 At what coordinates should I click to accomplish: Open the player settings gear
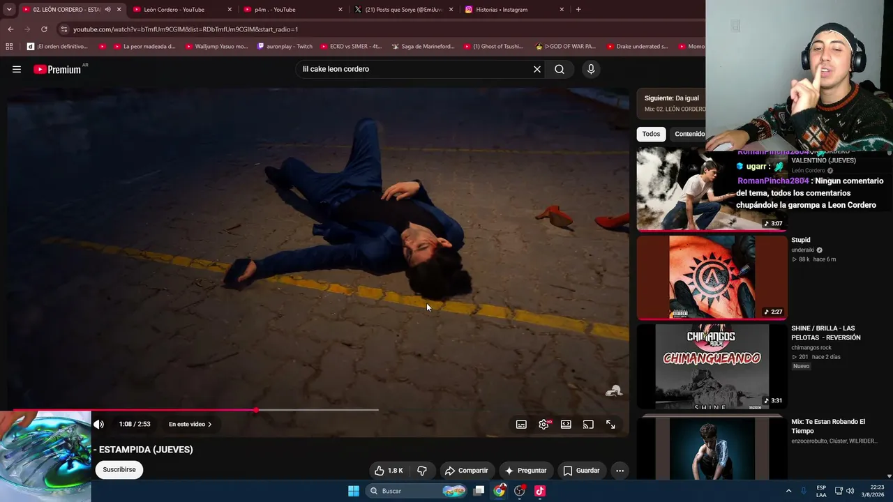pos(543,424)
